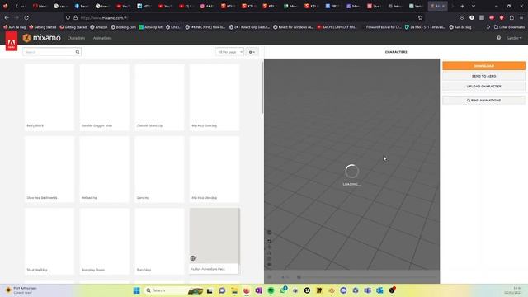528x297 pixels.
Task: Click the Find Animations button
Action: click(483, 101)
